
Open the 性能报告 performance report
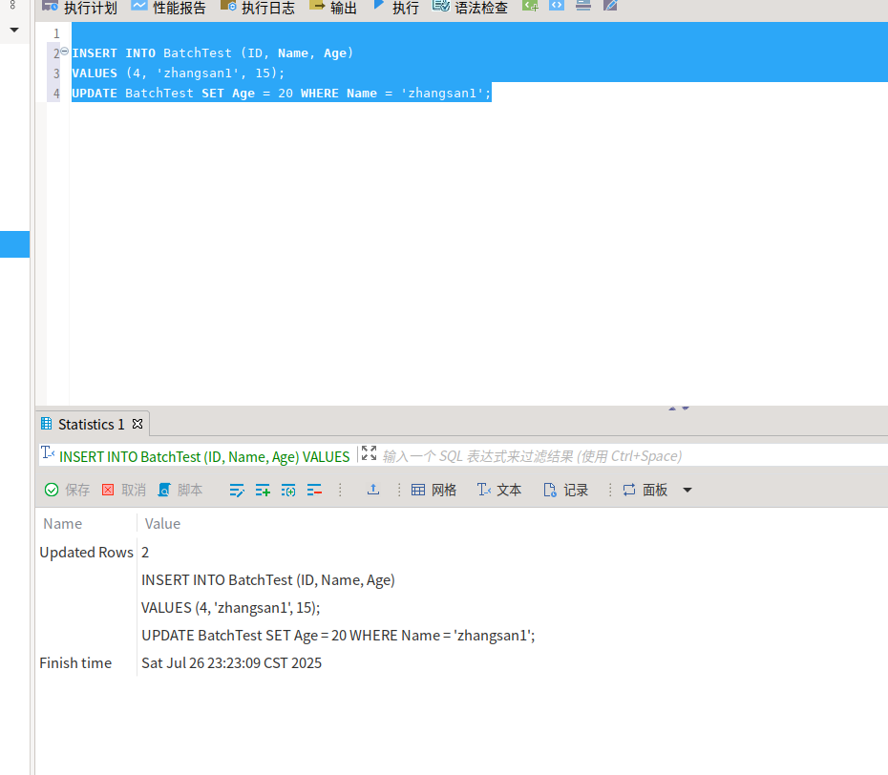[x=168, y=8]
